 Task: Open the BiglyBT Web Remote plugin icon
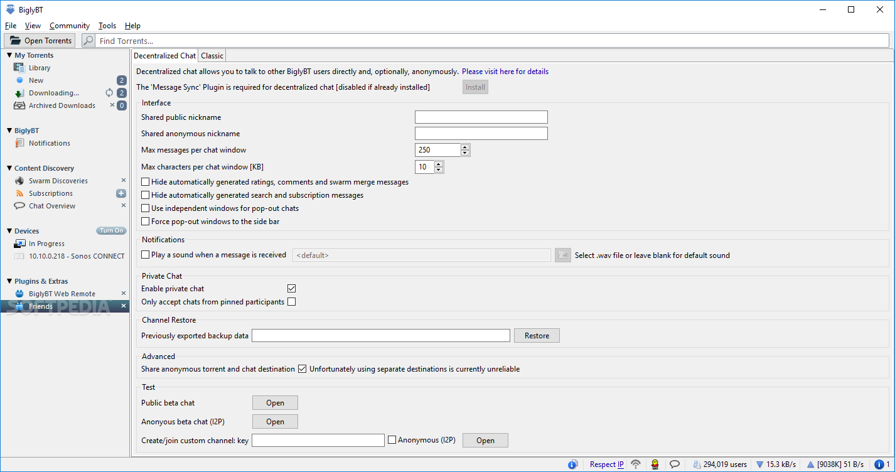[x=19, y=294]
